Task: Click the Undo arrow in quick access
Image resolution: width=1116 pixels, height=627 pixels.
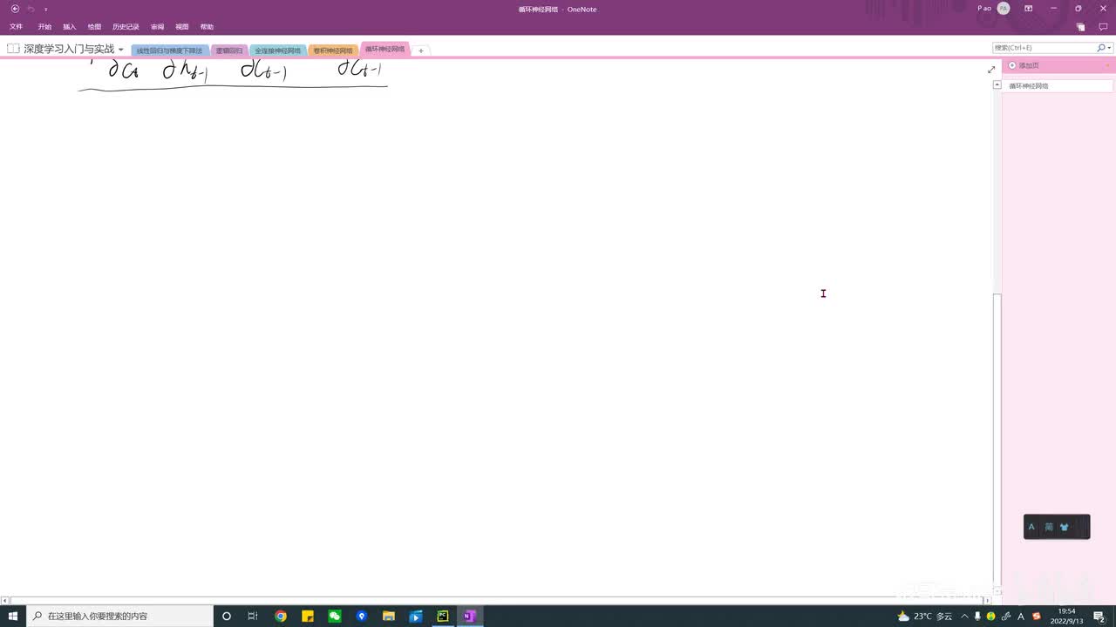Action: (x=31, y=9)
